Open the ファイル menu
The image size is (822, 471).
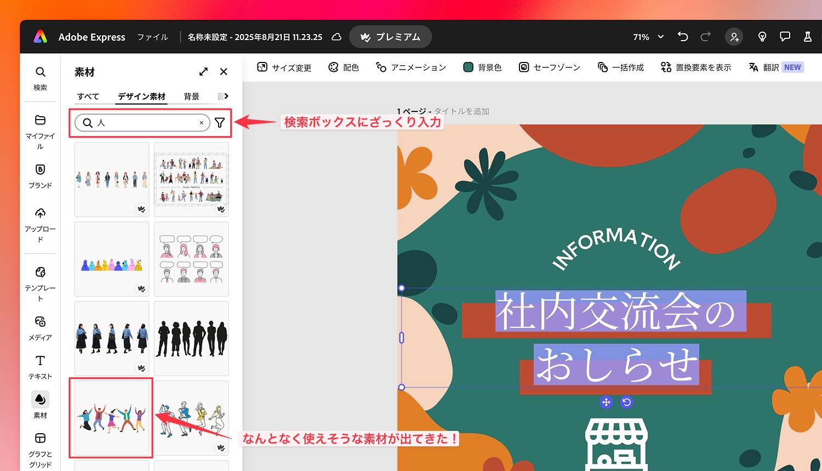tap(152, 37)
